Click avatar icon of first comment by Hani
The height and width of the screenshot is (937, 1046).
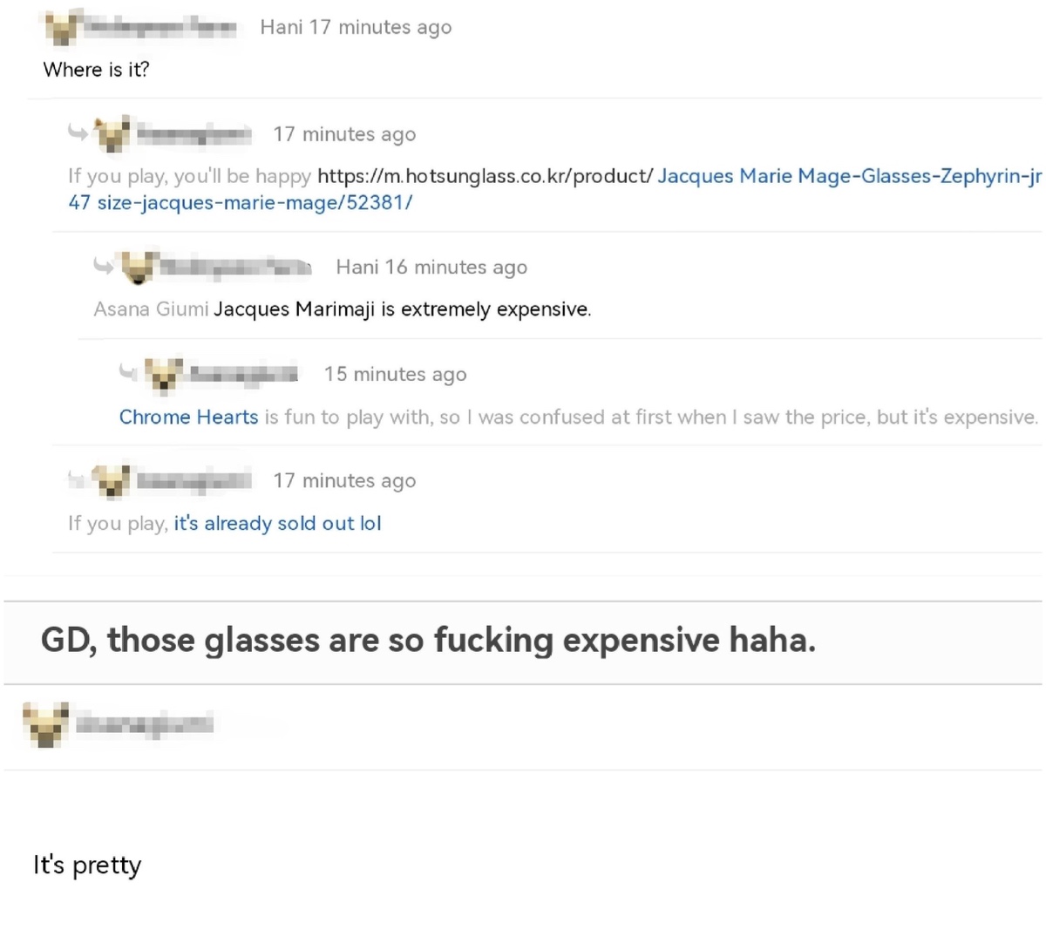click(62, 29)
